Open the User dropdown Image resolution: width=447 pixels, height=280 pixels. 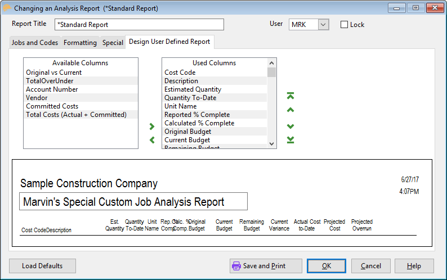point(323,25)
